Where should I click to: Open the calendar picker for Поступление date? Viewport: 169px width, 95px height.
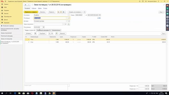[44, 27]
